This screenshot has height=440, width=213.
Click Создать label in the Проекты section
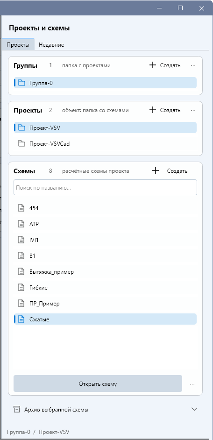pyautogui.click(x=170, y=110)
